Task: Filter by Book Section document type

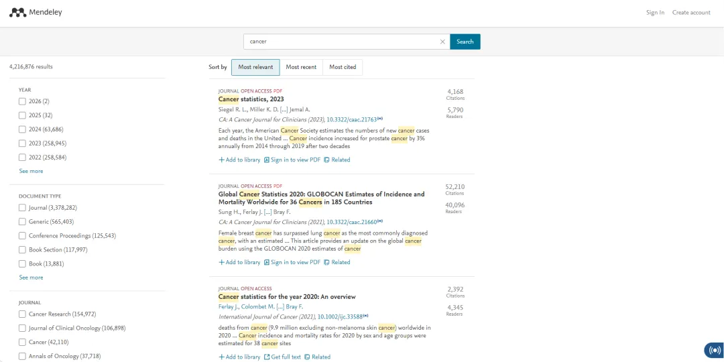Action: point(22,250)
